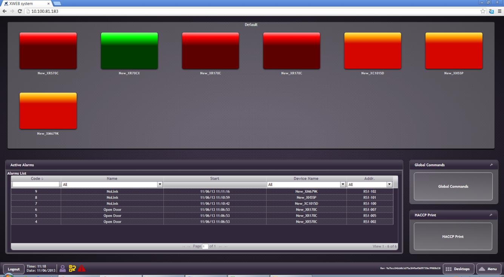This screenshot has width=504, height=277.
Task: Click the RS1-102 address cell
Action: coord(370,191)
